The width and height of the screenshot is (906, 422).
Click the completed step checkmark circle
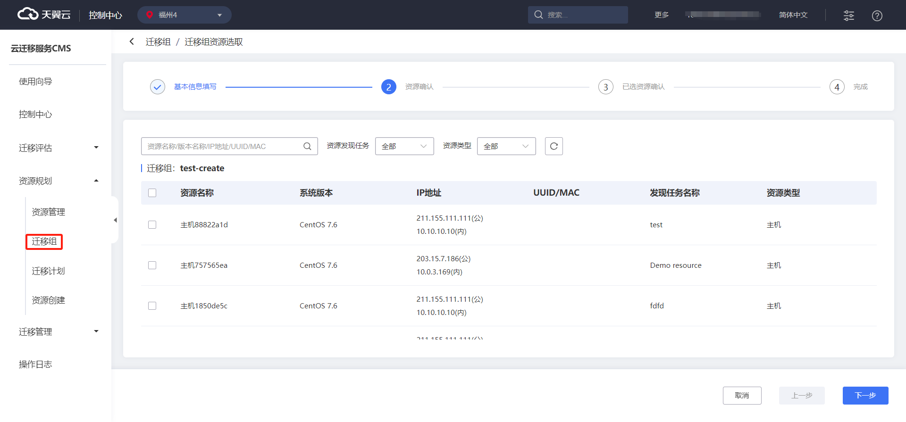point(158,87)
